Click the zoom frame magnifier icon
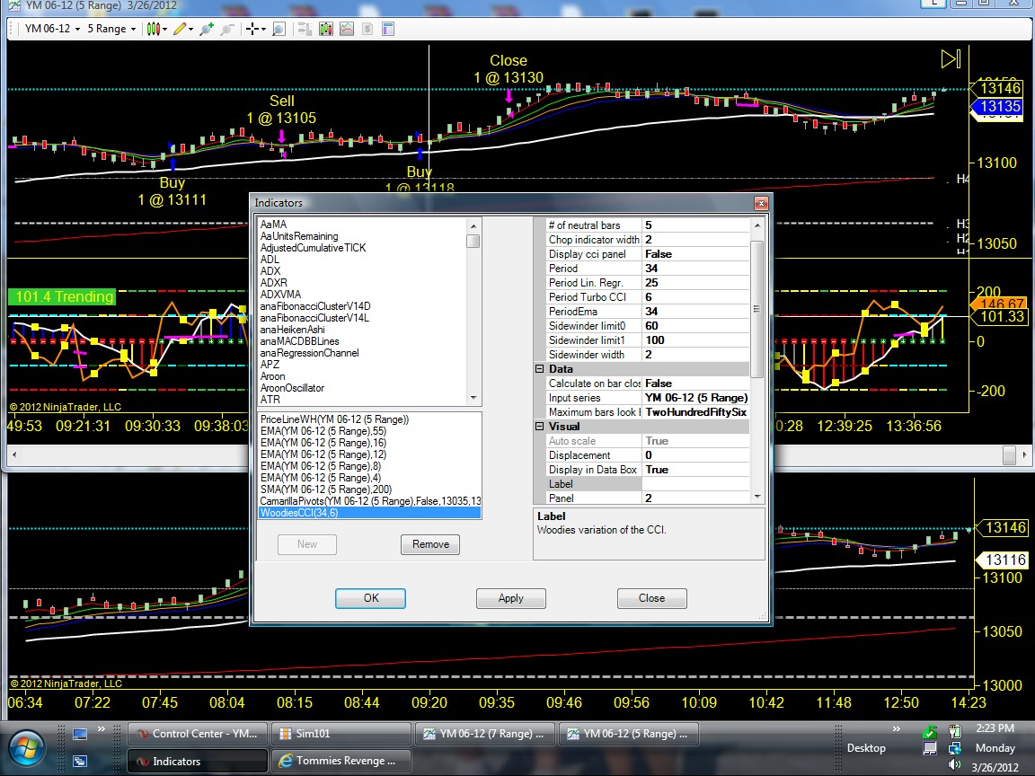 [x=279, y=29]
